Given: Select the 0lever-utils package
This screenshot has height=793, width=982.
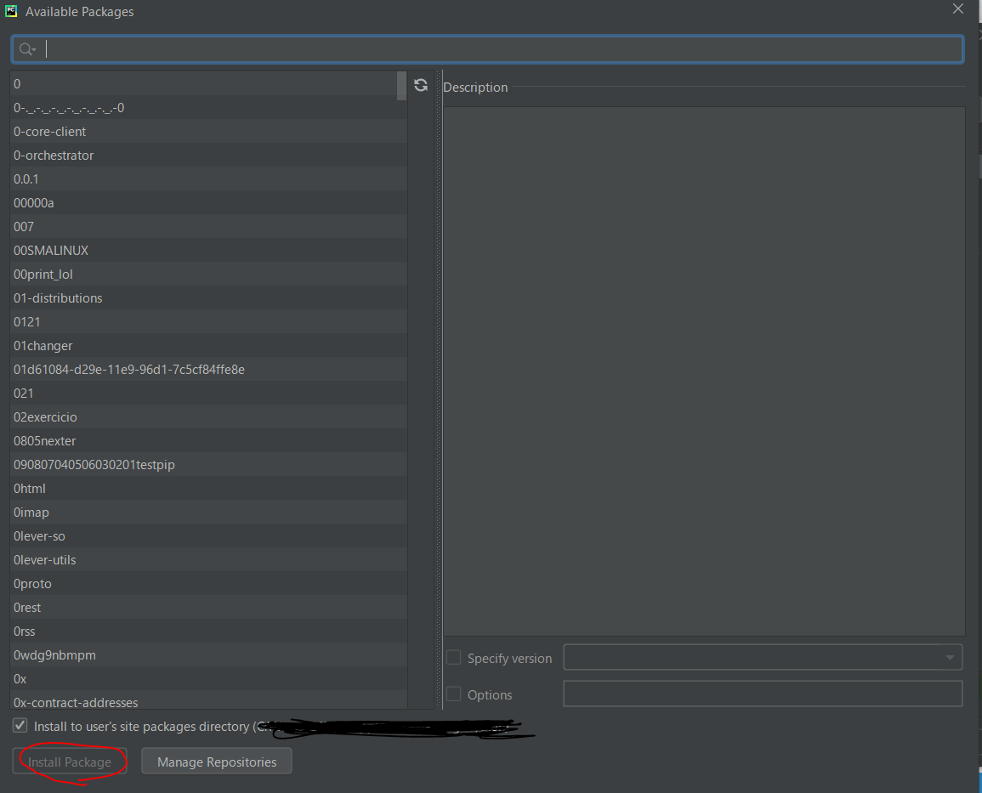Looking at the screenshot, I should point(208,559).
